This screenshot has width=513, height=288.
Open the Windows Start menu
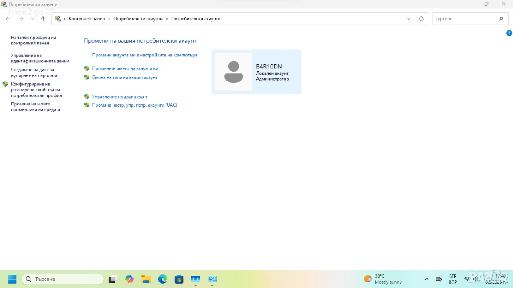point(12,279)
